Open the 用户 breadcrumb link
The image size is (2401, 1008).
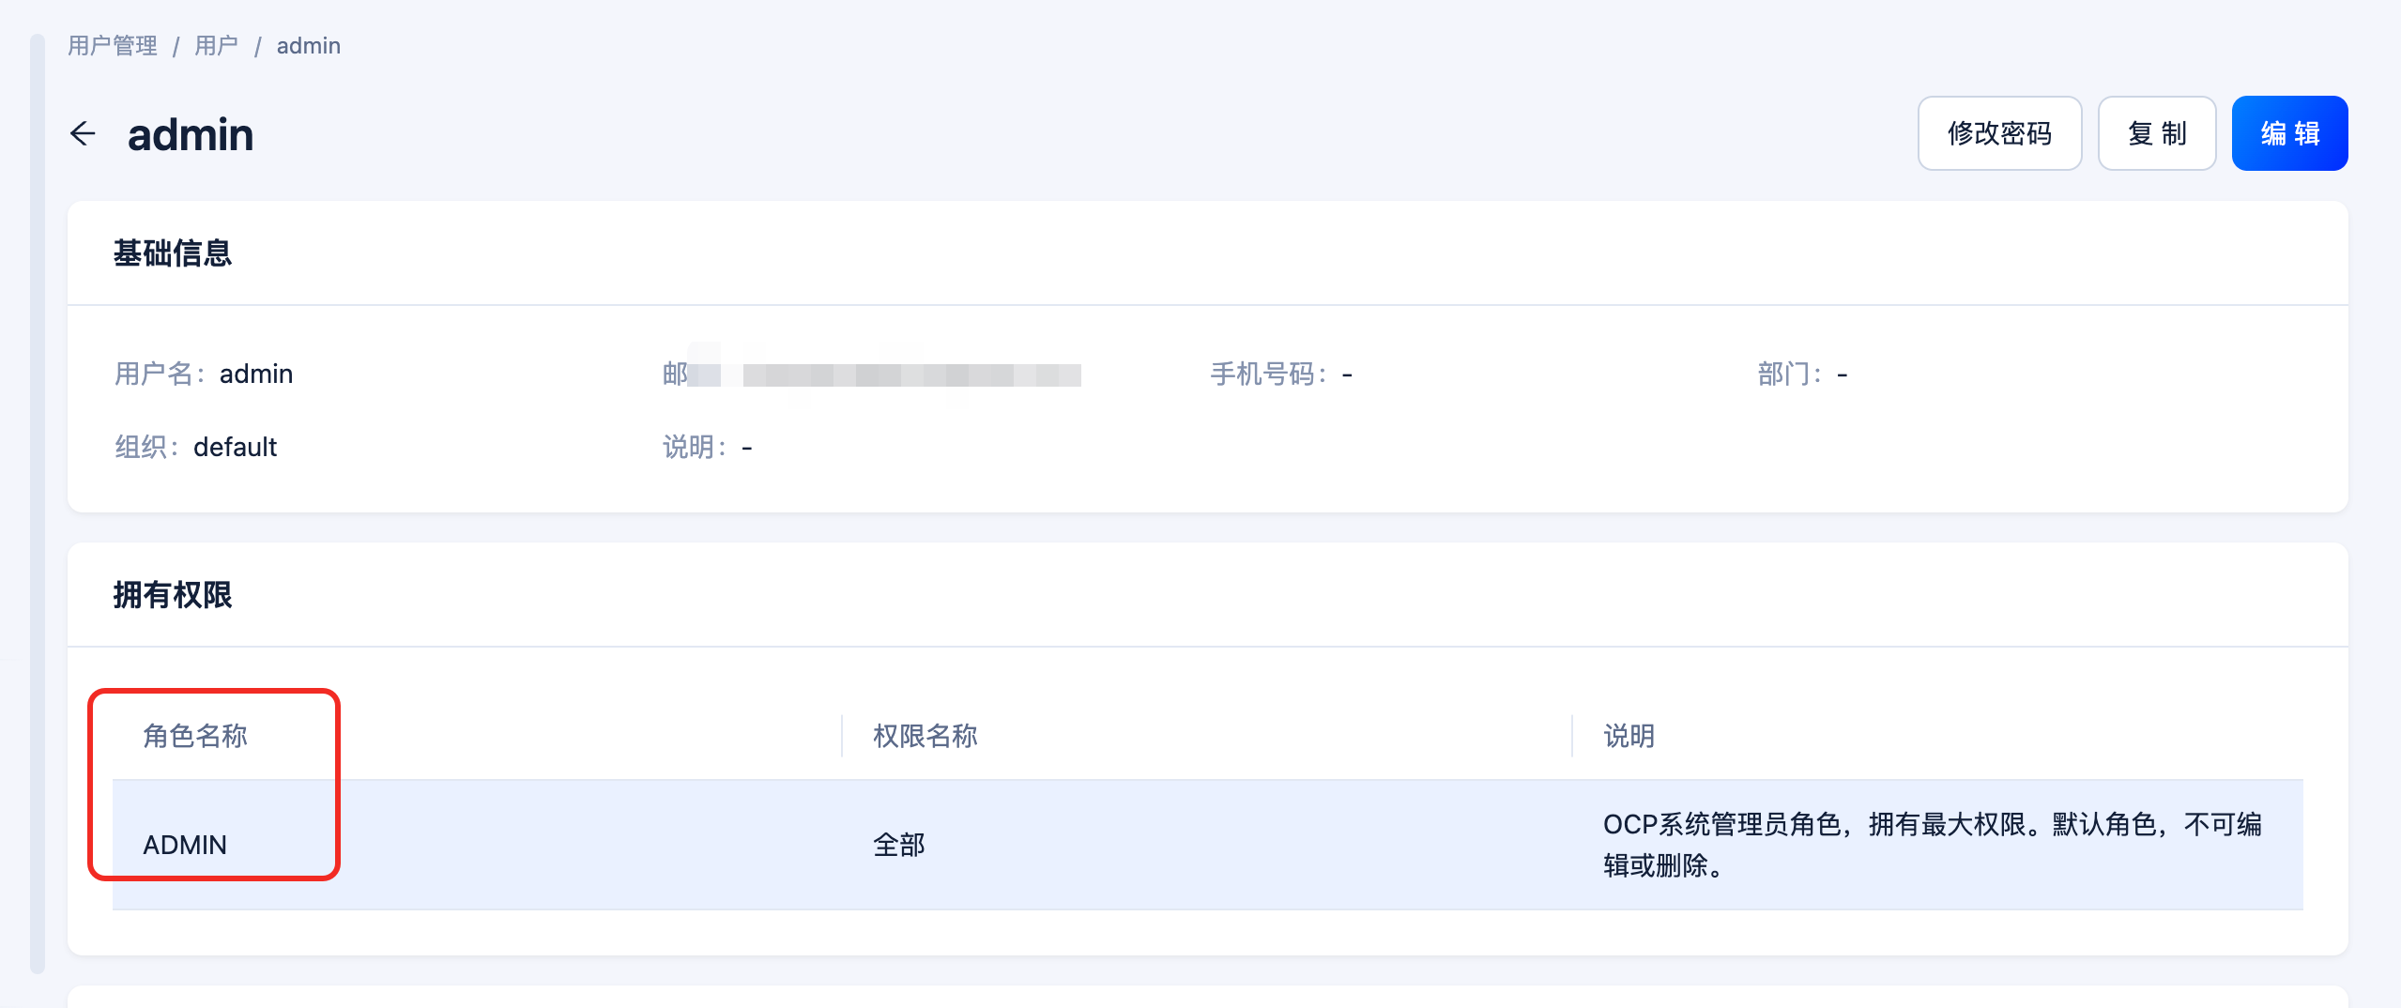(216, 46)
